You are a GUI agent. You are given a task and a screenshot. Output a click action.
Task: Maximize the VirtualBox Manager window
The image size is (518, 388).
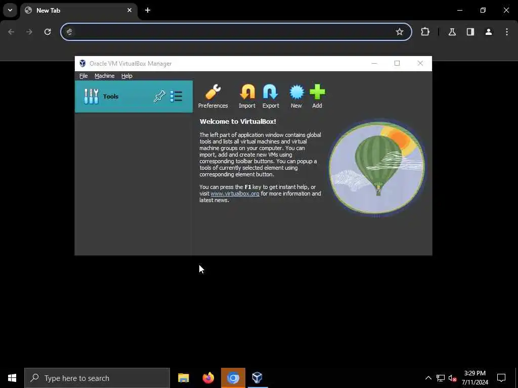tap(397, 63)
